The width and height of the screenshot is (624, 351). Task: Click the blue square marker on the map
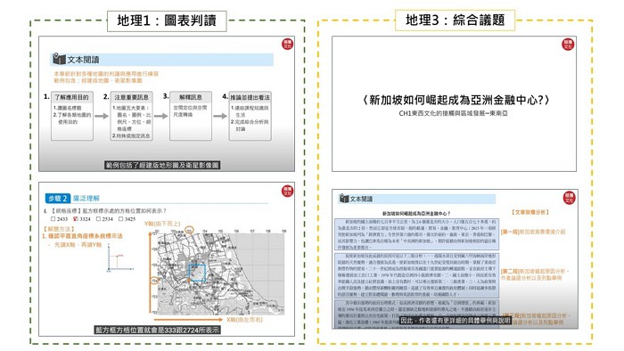click(197, 273)
